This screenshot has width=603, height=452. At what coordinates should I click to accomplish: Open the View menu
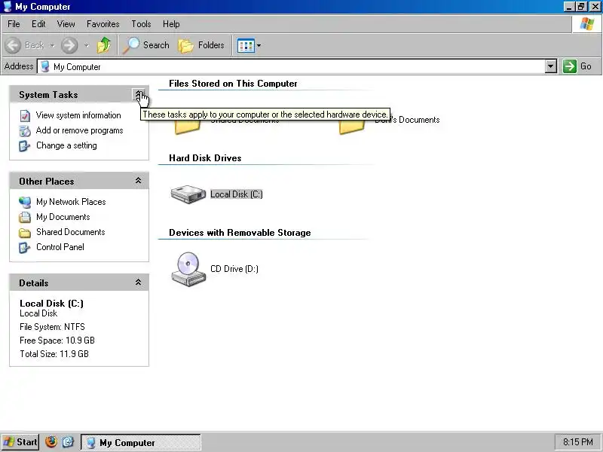[x=66, y=24]
